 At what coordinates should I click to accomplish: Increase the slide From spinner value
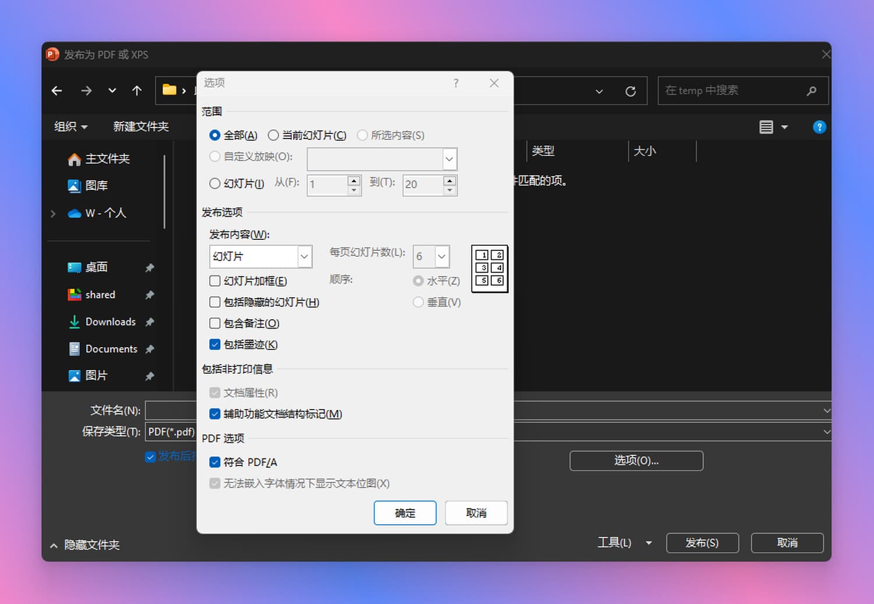coord(354,180)
